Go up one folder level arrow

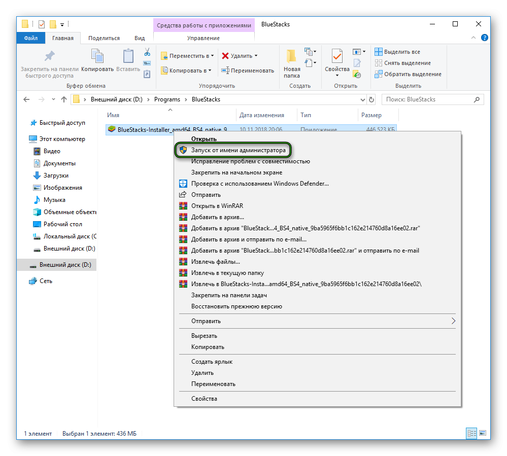tap(64, 99)
